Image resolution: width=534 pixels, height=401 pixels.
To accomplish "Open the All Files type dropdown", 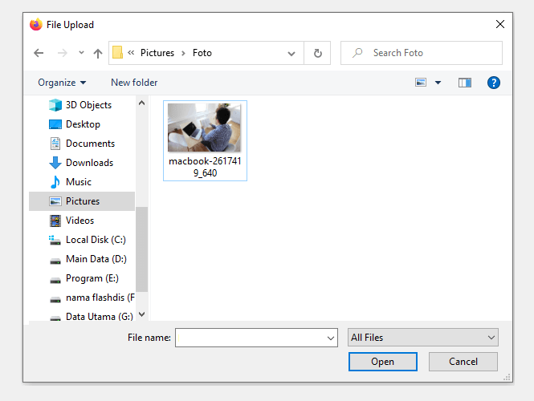I will [x=423, y=338].
